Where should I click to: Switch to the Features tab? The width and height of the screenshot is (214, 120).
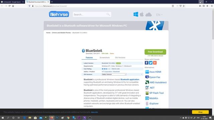pyautogui.click(x=89, y=58)
